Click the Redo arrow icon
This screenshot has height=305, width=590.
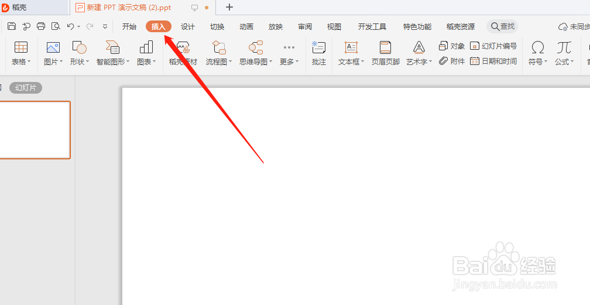coord(90,26)
